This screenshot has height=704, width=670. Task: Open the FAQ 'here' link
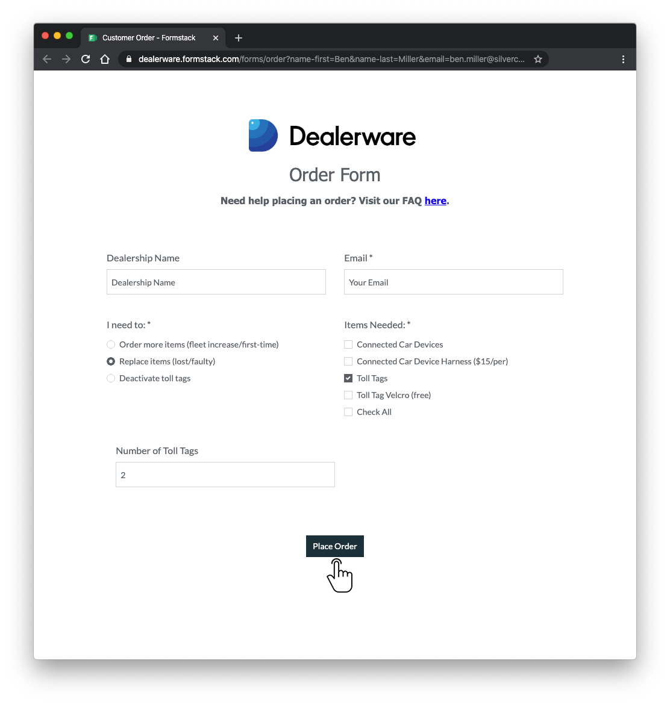coord(435,201)
